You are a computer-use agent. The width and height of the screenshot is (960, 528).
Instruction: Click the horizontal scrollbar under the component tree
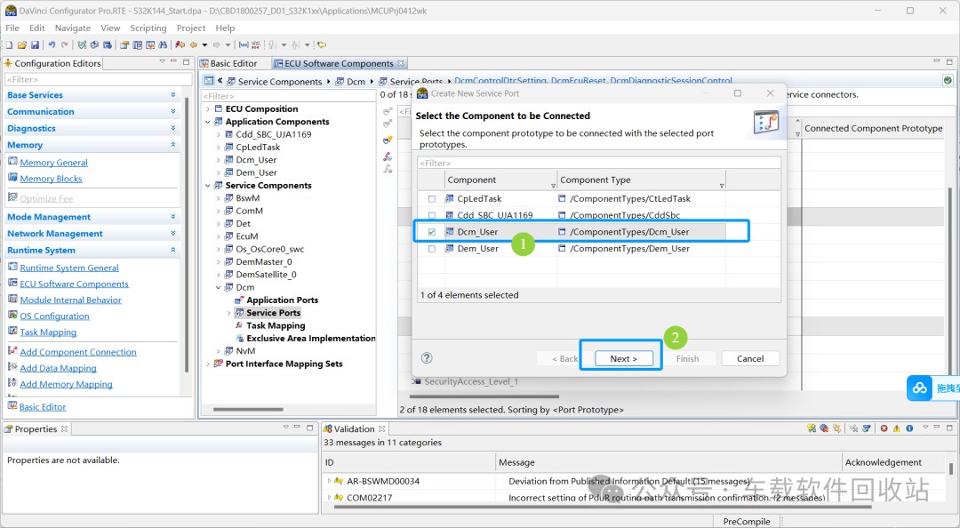[x=248, y=409]
